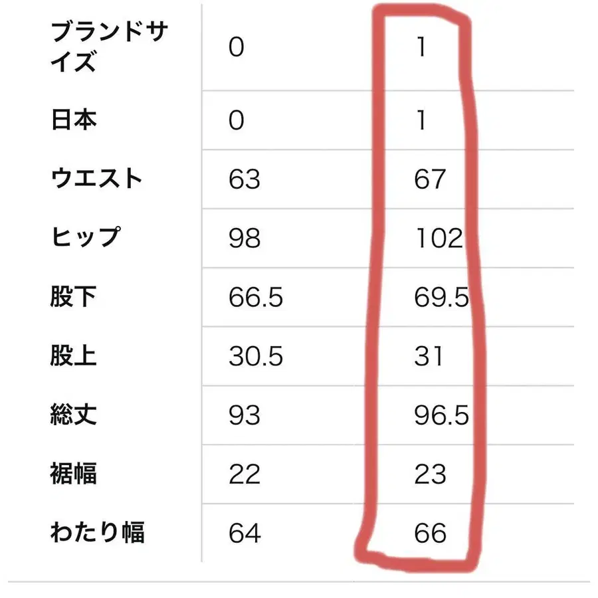Click the 股下 row label

pyautogui.click(x=74, y=297)
